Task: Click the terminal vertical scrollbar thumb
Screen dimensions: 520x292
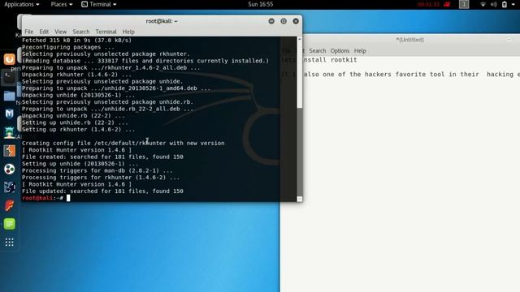Action: pyautogui.click(x=300, y=152)
